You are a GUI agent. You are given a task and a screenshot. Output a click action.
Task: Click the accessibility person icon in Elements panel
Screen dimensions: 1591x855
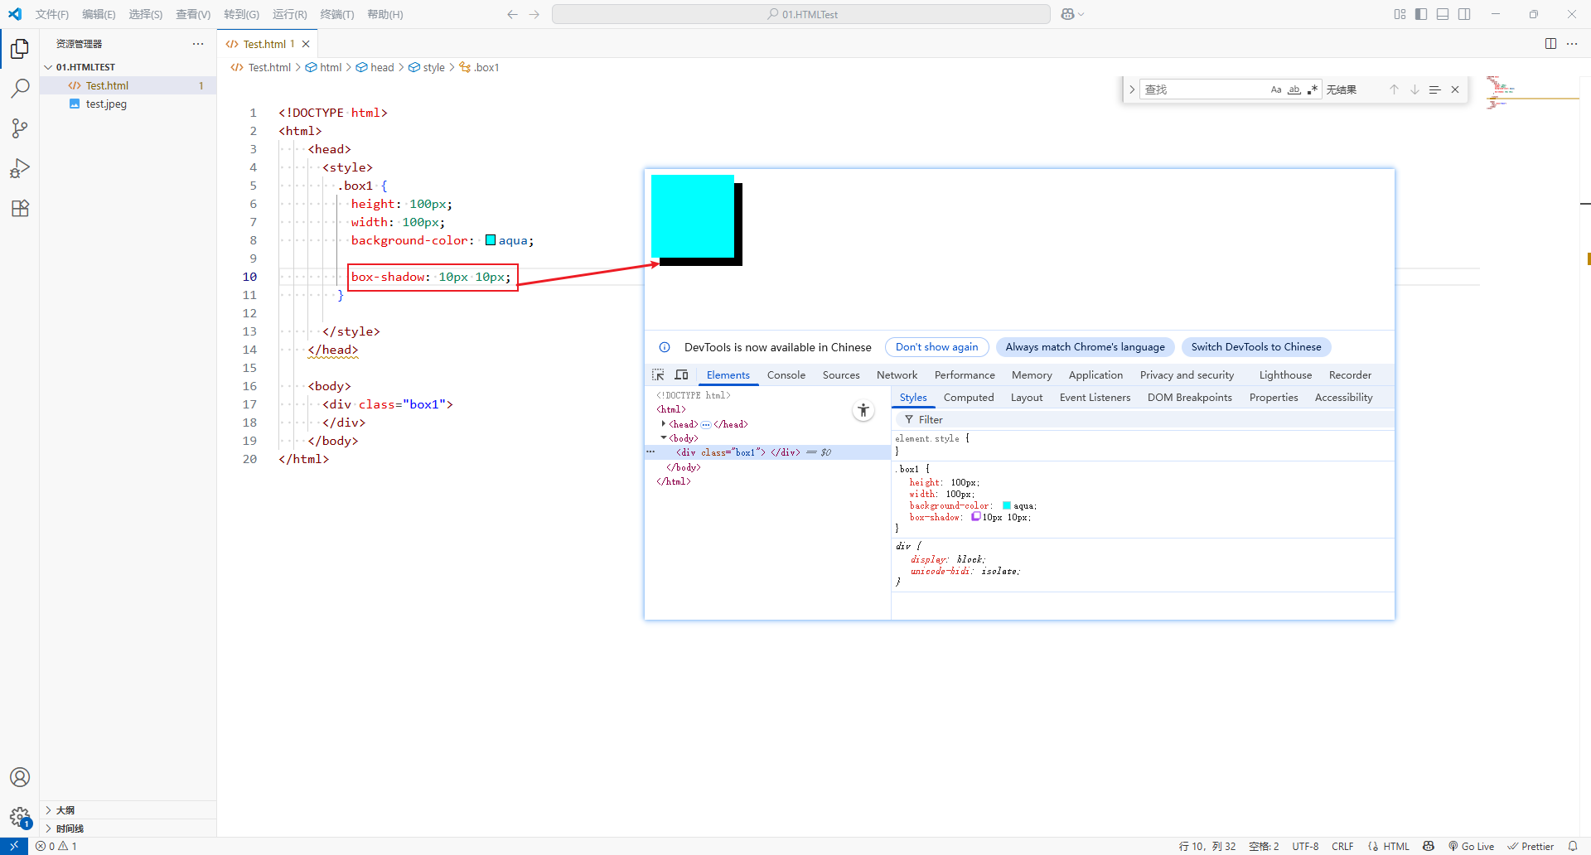[863, 410]
